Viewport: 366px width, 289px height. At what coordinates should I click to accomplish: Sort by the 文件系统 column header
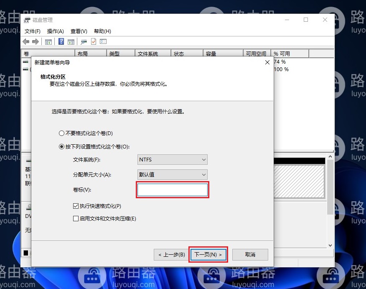click(153, 54)
